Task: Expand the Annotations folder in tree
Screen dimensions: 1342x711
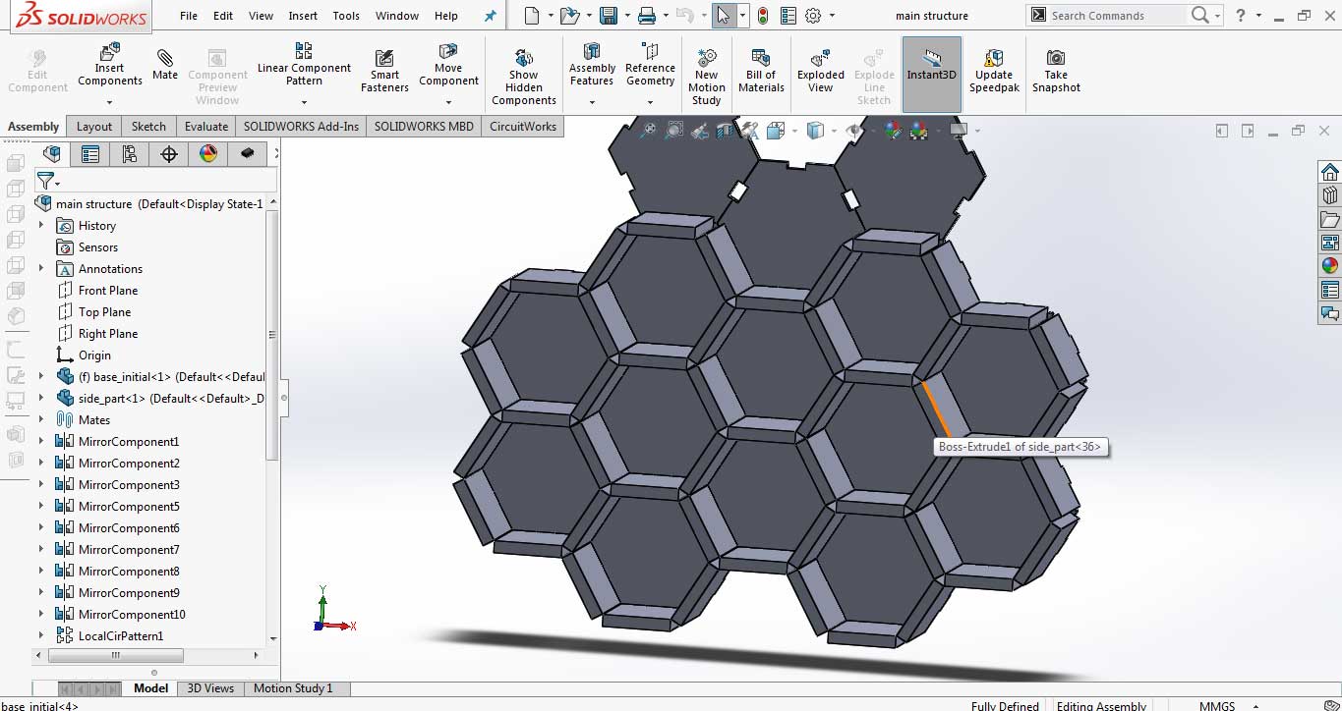Action: 41,269
